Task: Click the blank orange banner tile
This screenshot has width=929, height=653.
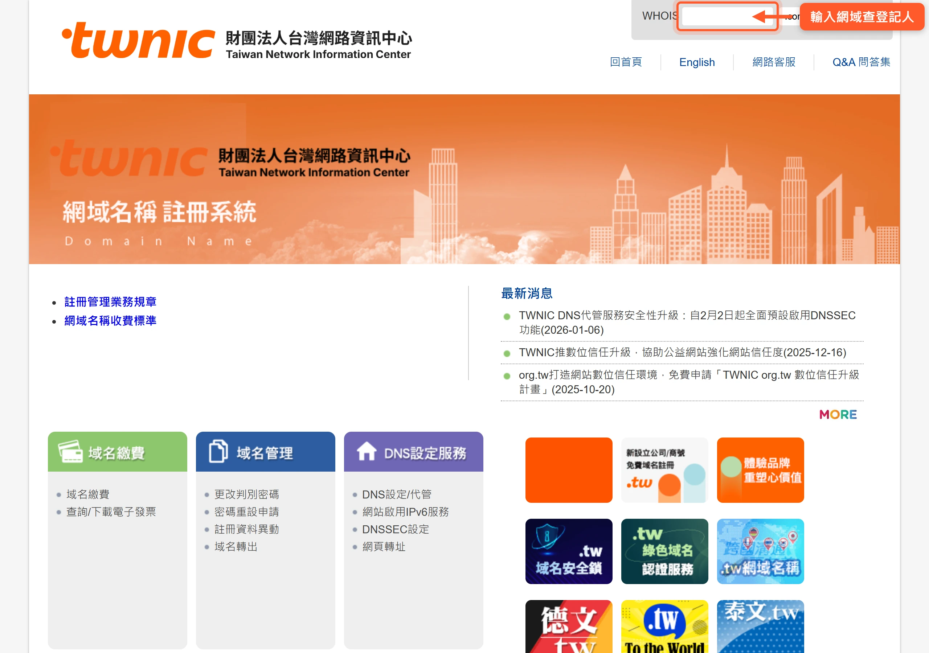Action: [569, 470]
